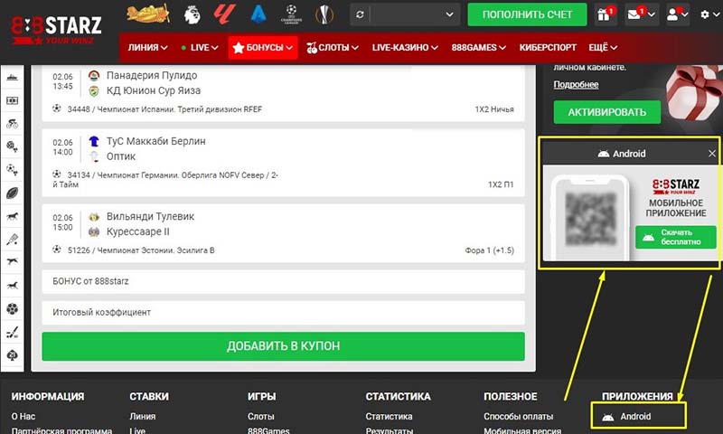Go to the КИБЕРСПОРТ section

point(548,48)
